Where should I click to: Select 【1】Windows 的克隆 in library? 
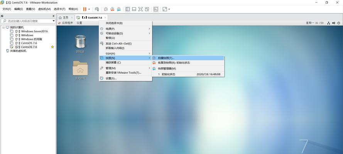[28, 39]
